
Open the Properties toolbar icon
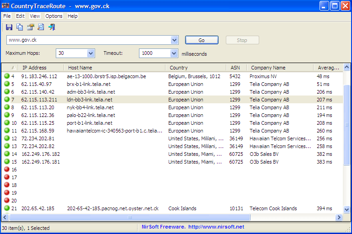pyautogui.click(x=31, y=27)
